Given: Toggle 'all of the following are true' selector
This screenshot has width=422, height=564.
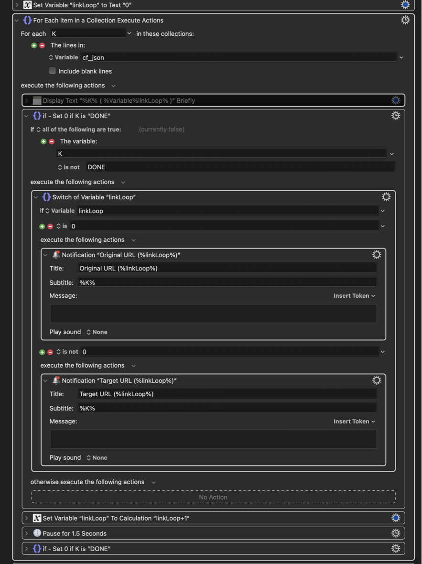Looking at the screenshot, I should pyautogui.click(x=79, y=130).
